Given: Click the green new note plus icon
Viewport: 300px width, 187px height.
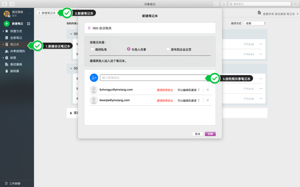Looking at the screenshot, I should point(7,24).
